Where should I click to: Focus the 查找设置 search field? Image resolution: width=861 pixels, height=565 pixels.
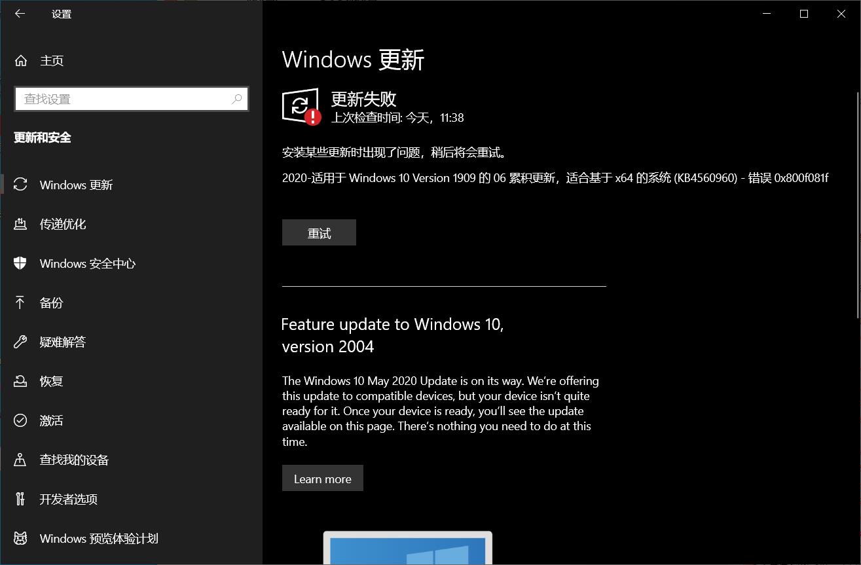(131, 99)
